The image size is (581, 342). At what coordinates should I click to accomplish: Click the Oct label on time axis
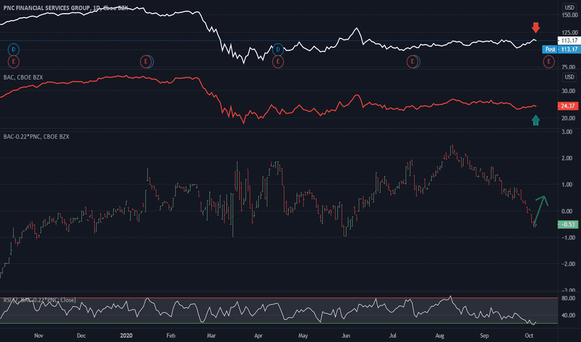(x=529, y=336)
